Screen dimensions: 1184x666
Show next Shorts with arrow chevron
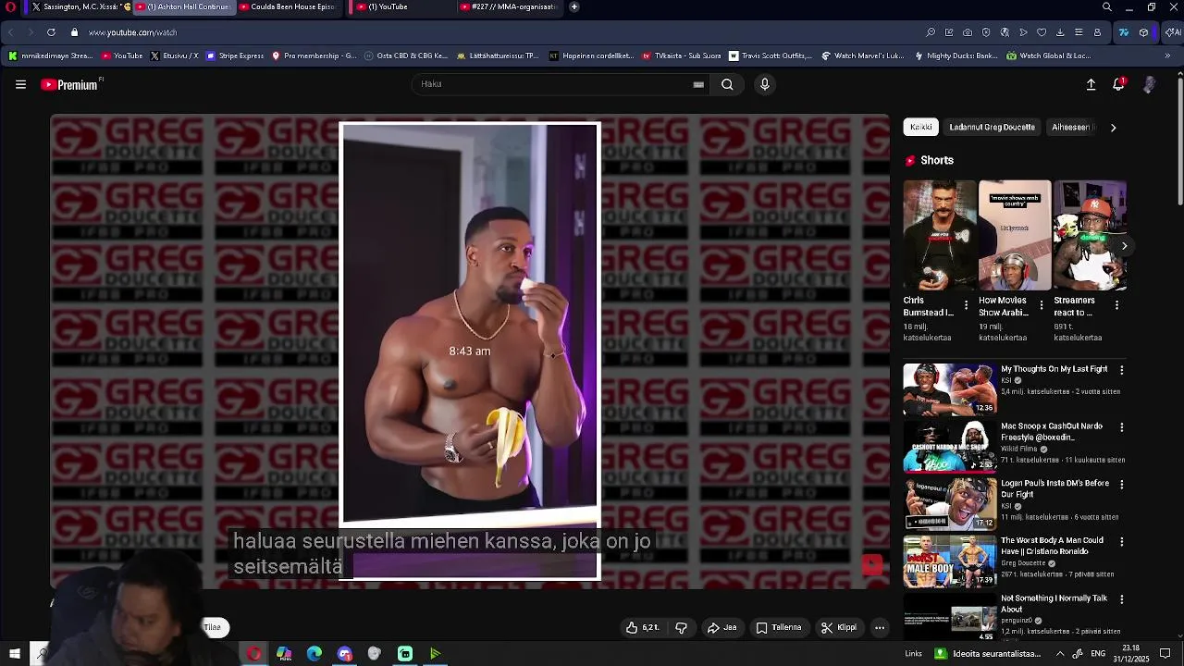pos(1124,246)
